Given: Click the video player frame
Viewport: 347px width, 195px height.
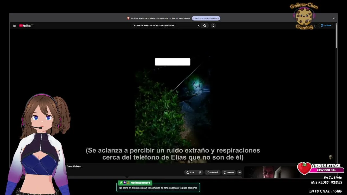Looking at the screenshot, I should [x=173, y=96].
